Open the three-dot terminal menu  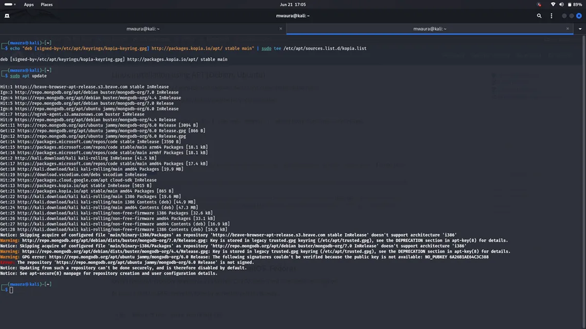[x=550, y=16]
